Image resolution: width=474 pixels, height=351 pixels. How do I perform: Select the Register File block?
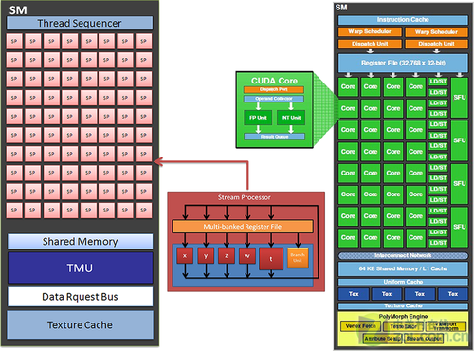(403, 63)
